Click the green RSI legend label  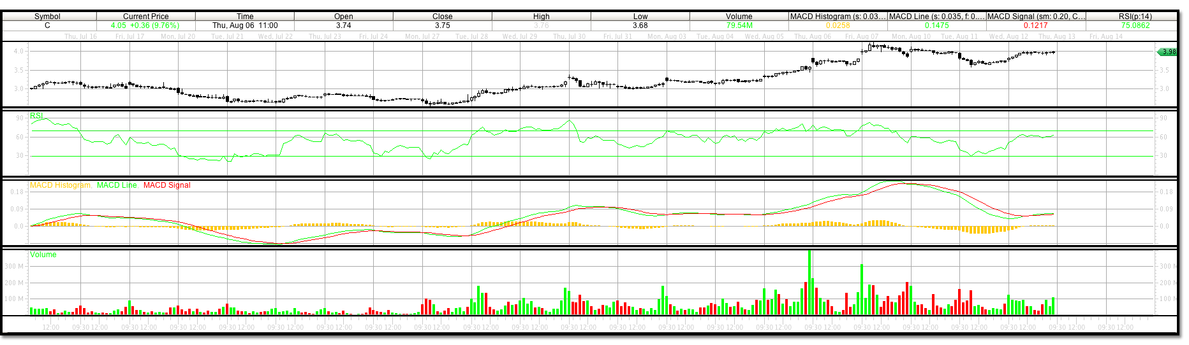coord(36,116)
